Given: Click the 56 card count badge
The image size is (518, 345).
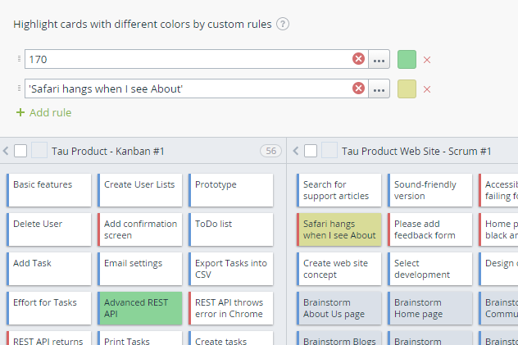Looking at the screenshot, I should click(x=270, y=151).
